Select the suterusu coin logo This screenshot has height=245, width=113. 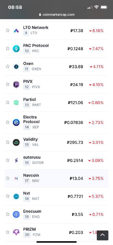coord(16,160)
